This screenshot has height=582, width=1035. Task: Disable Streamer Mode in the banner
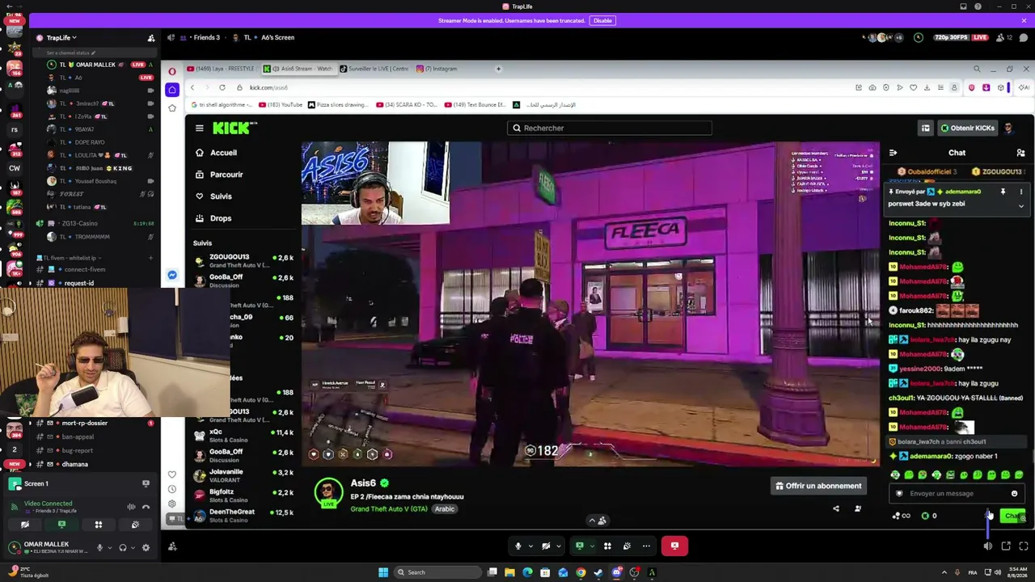point(602,21)
